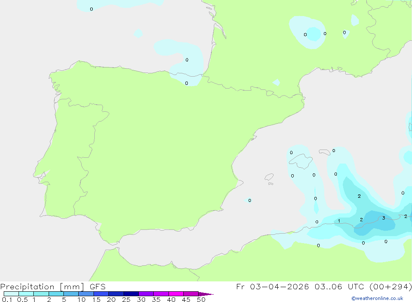Click the "40" legend scale label
412x302 pixels.
(171, 300)
